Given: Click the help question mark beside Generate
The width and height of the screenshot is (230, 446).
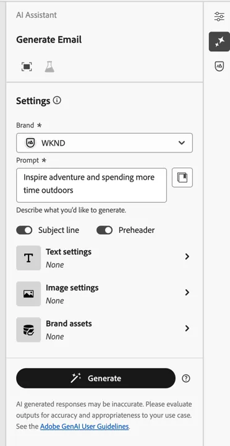Looking at the screenshot, I should click(185, 378).
